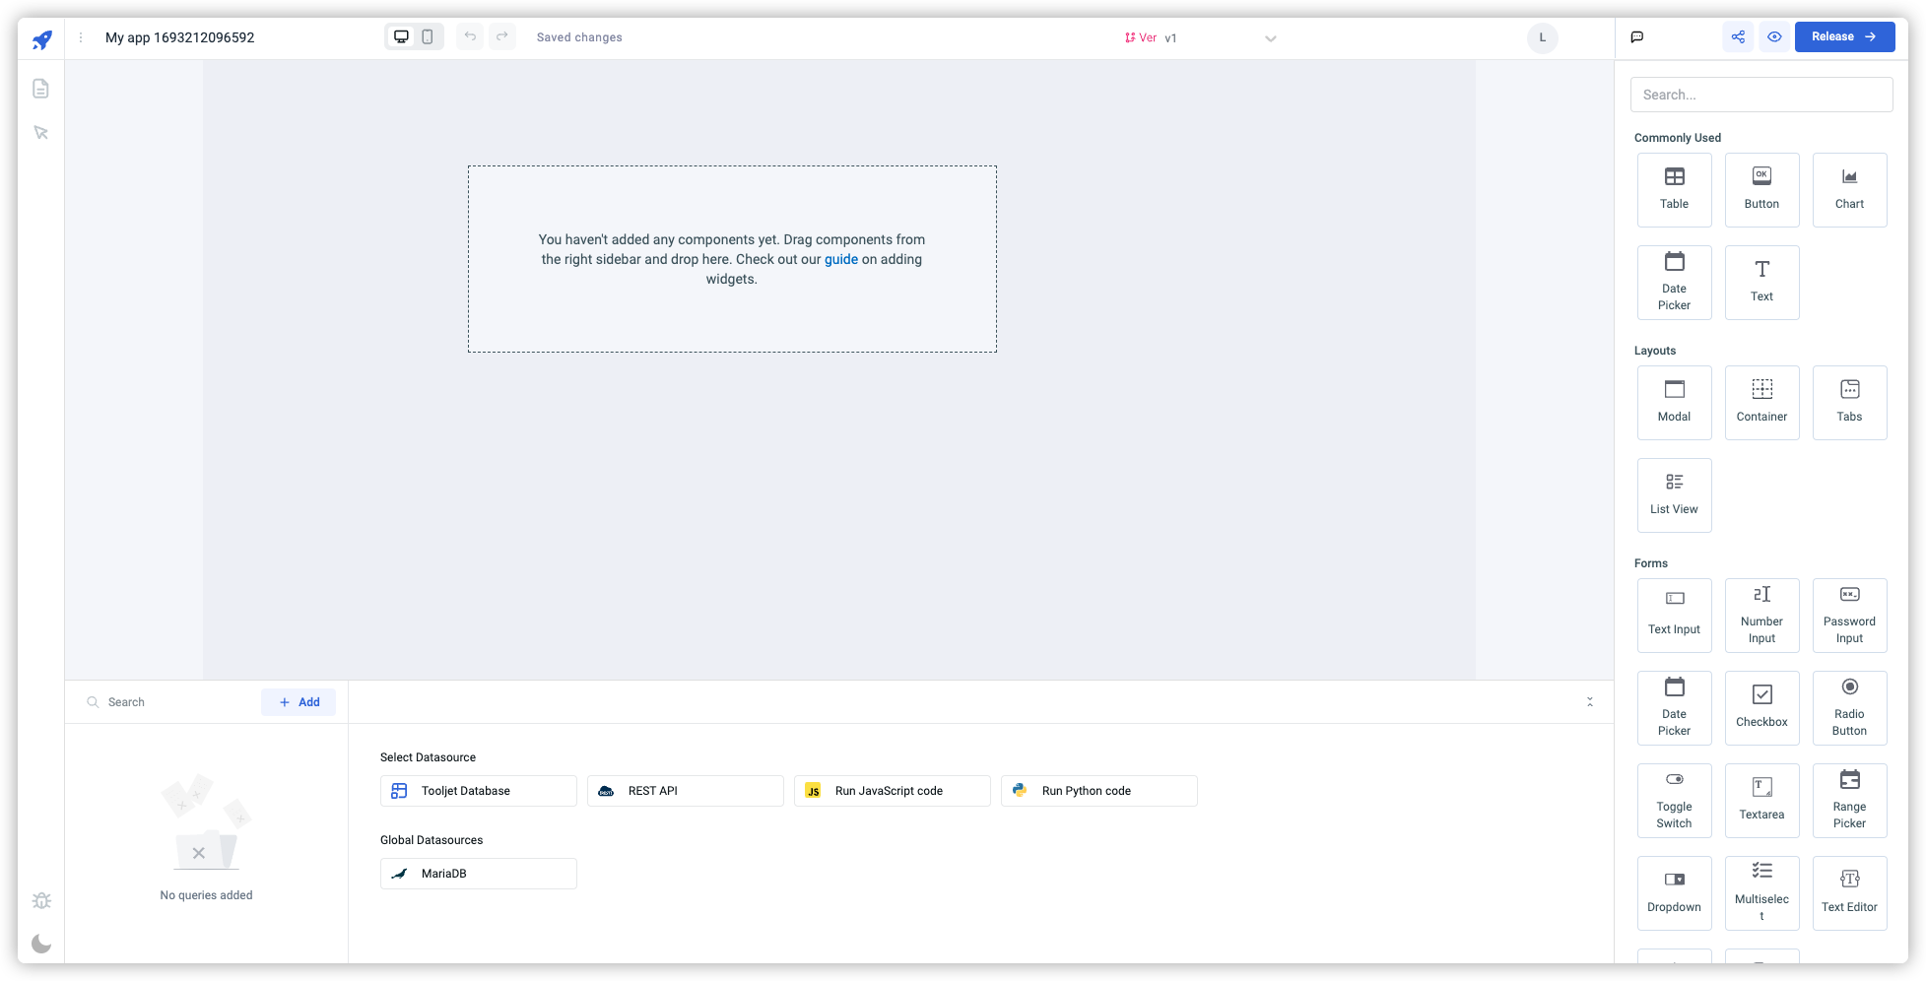The width and height of the screenshot is (1926, 981).
Task: Click the preview eye icon
Action: (x=1774, y=36)
